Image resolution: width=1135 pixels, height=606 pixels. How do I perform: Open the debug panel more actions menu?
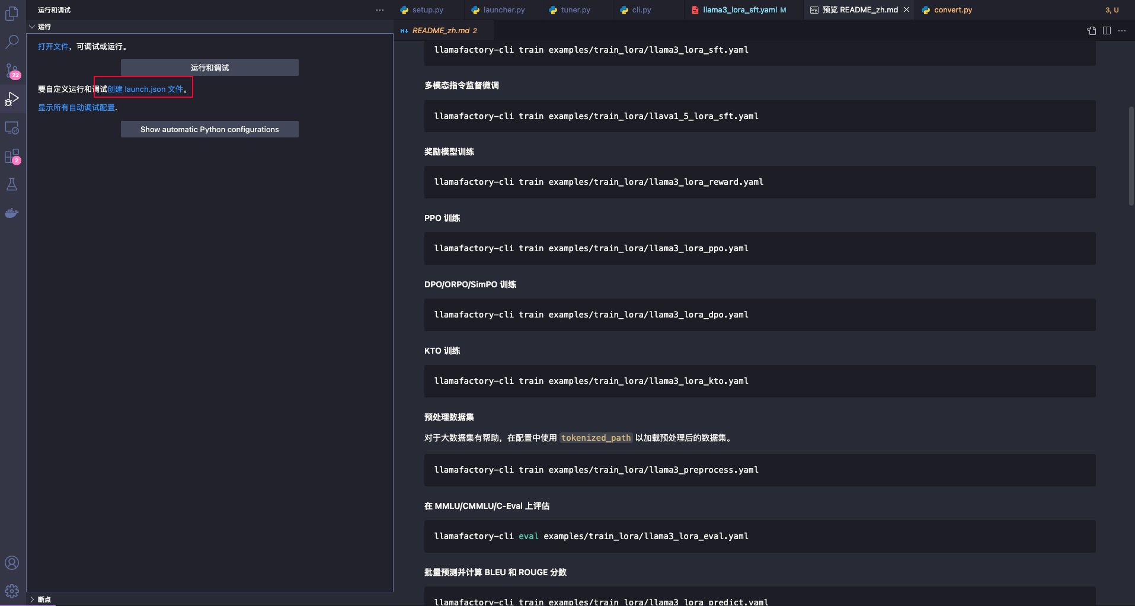[x=380, y=10]
